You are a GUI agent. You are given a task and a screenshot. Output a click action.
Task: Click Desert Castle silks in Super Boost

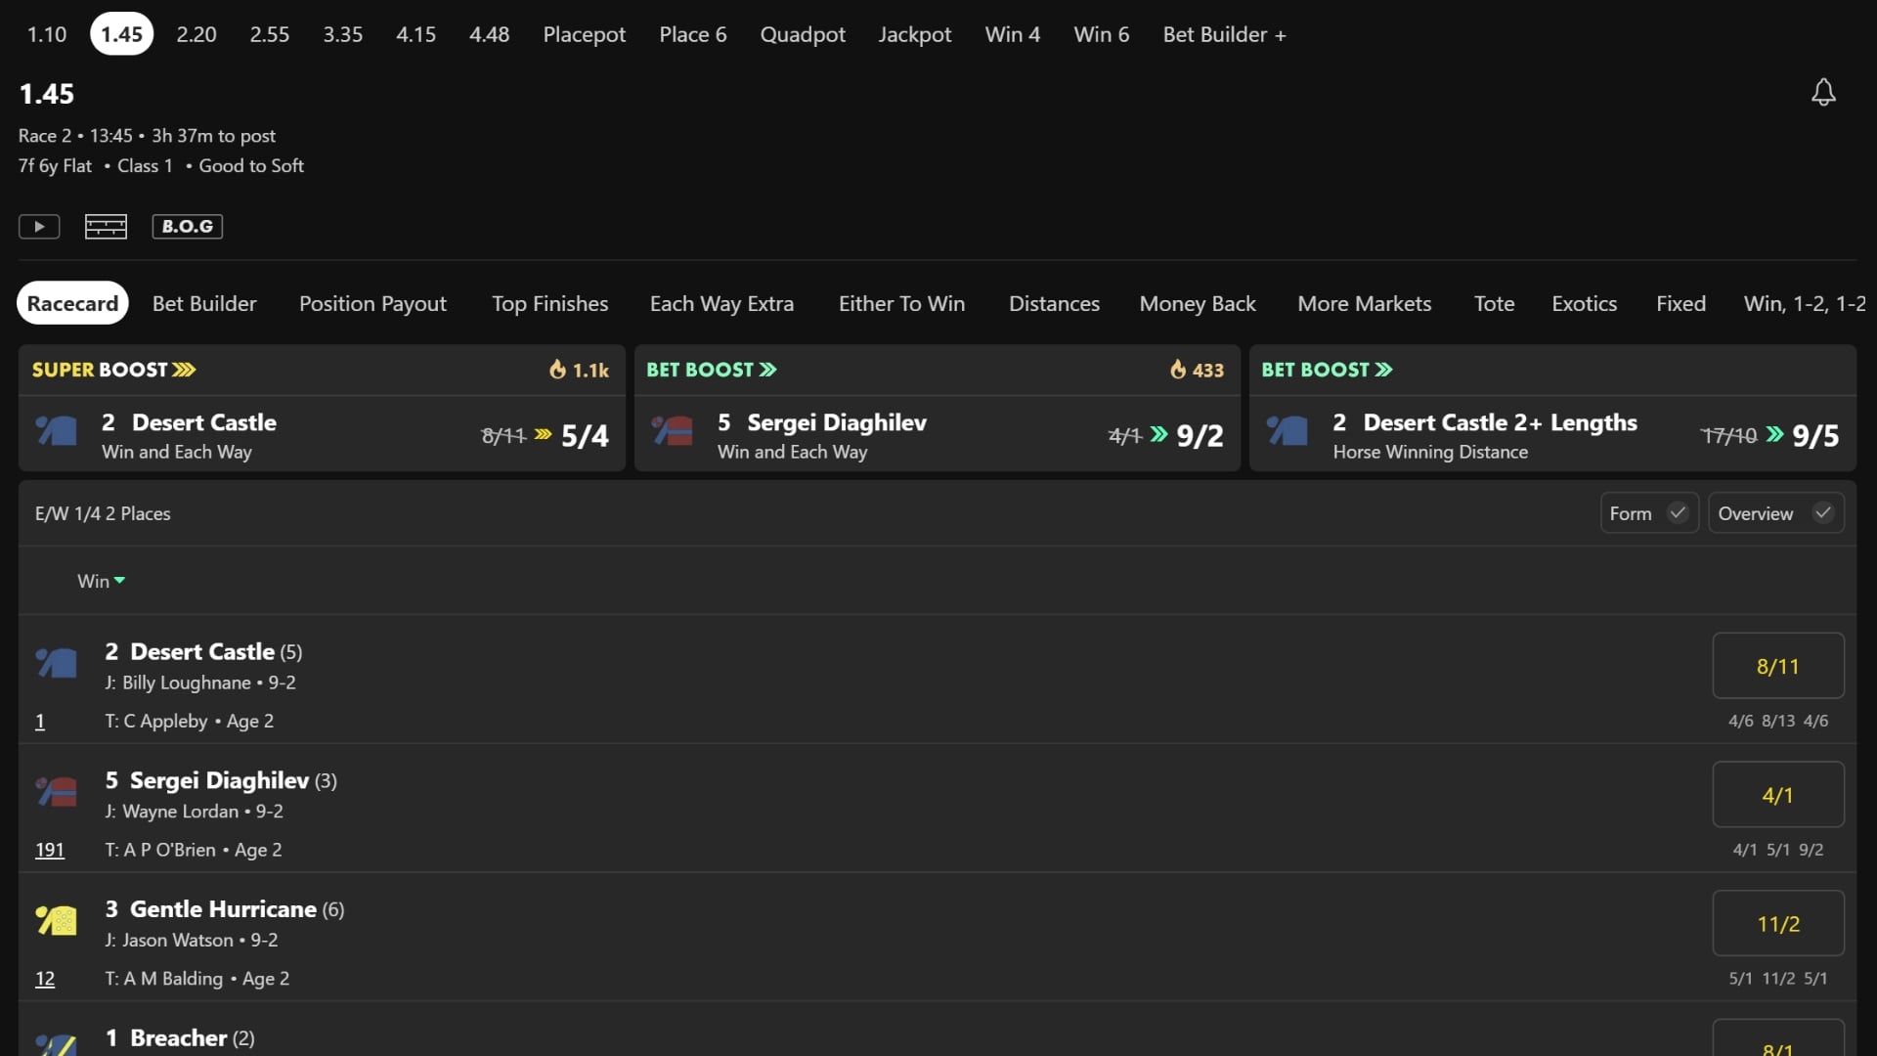[57, 431]
